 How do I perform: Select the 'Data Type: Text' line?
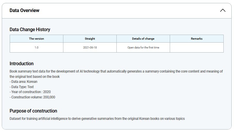pos(22,87)
